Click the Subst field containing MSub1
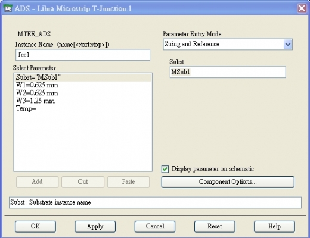The width and height of the screenshot is (310, 238). click(x=228, y=72)
